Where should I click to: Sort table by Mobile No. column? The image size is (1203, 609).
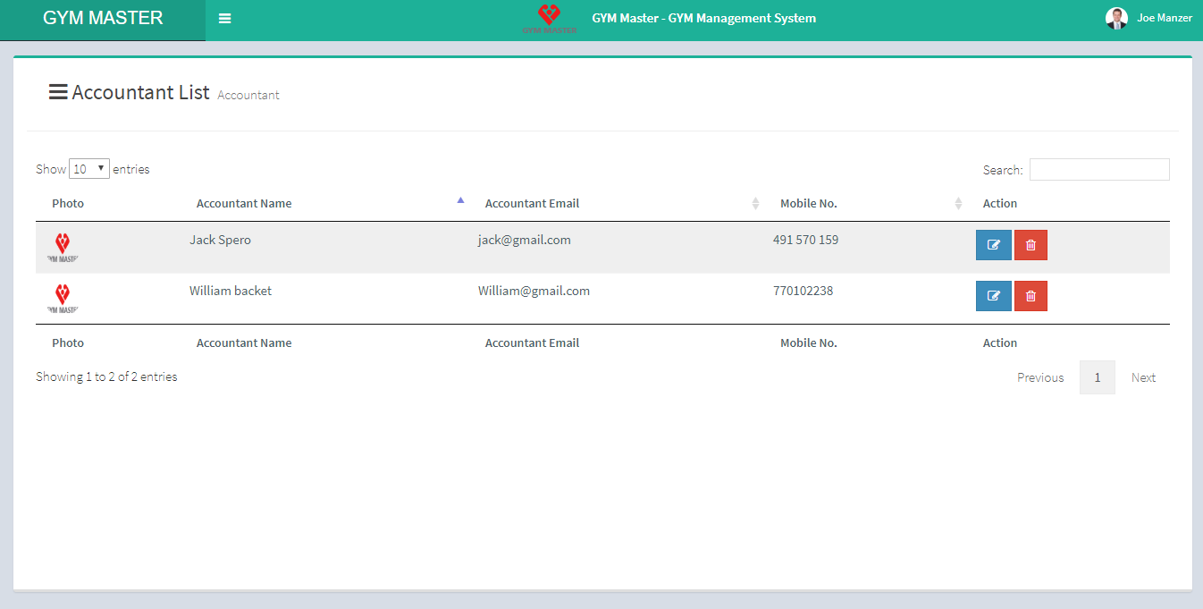tap(808, 204)
